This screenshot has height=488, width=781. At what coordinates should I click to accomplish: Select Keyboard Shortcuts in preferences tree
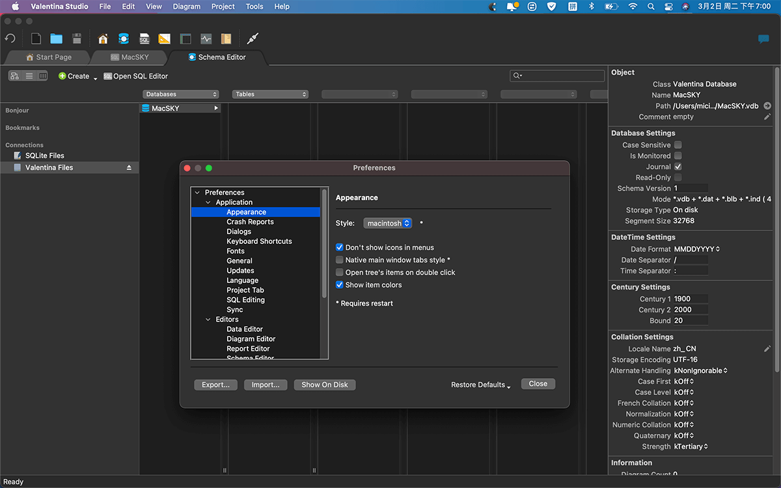[x=259, y=241]
